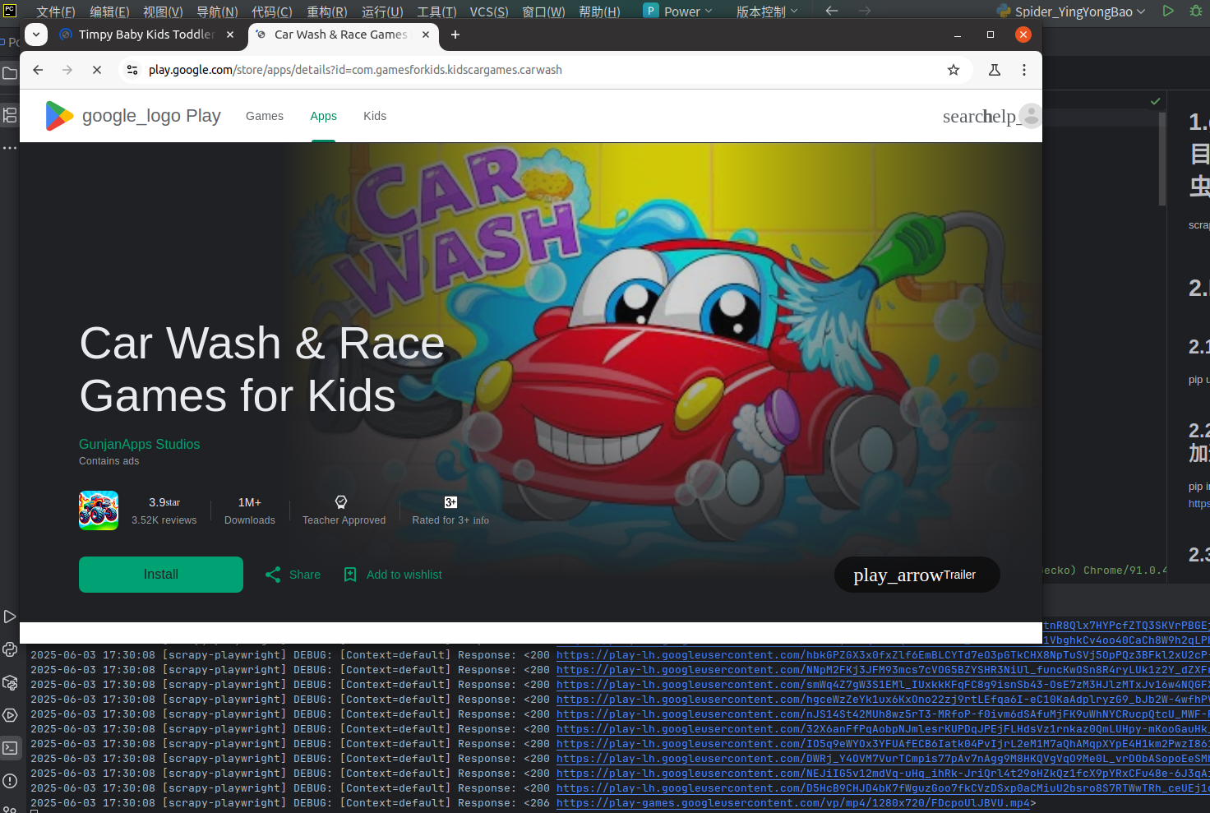
Task: Close the Timpy Baby Kids Toddler tab
Action: [x=230, y=35]
